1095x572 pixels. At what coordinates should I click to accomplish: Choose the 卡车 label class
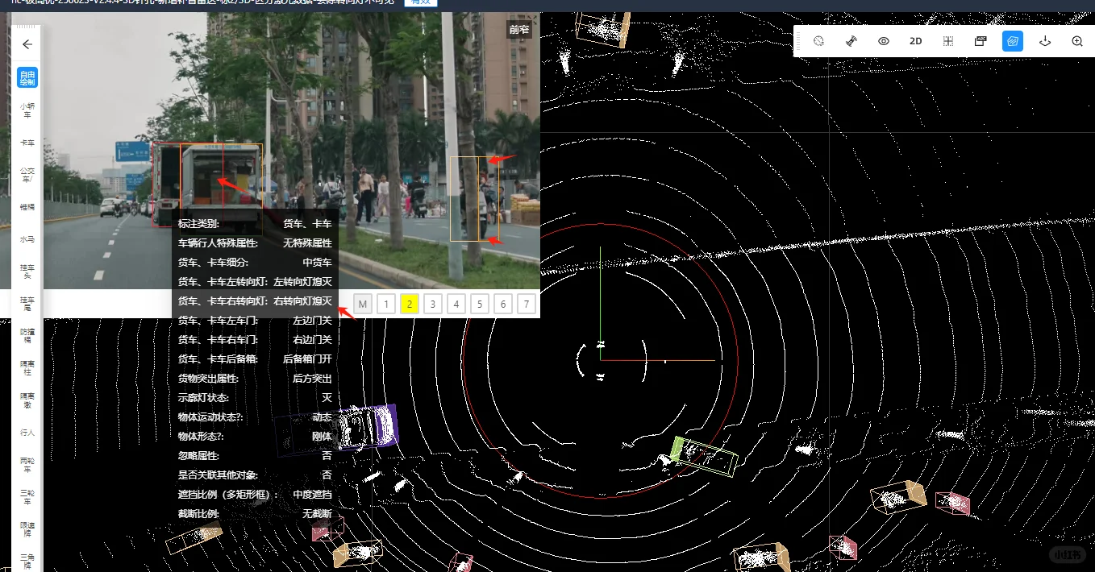point(27,143)
